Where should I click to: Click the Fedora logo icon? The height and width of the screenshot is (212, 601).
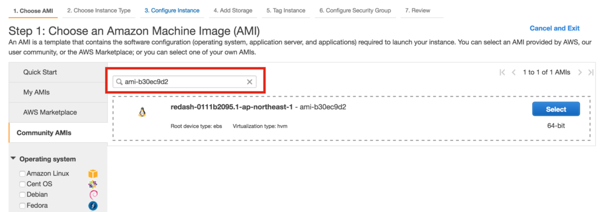pyautogui.click(x=93, y=206)
